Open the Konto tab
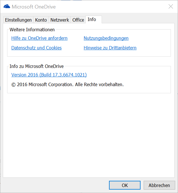 coord(41,20)
